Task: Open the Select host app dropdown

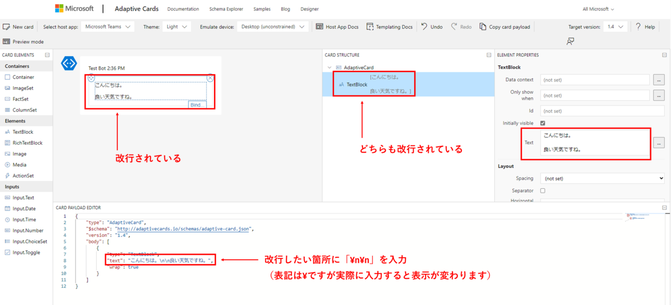Action: (x=108, y=27)
